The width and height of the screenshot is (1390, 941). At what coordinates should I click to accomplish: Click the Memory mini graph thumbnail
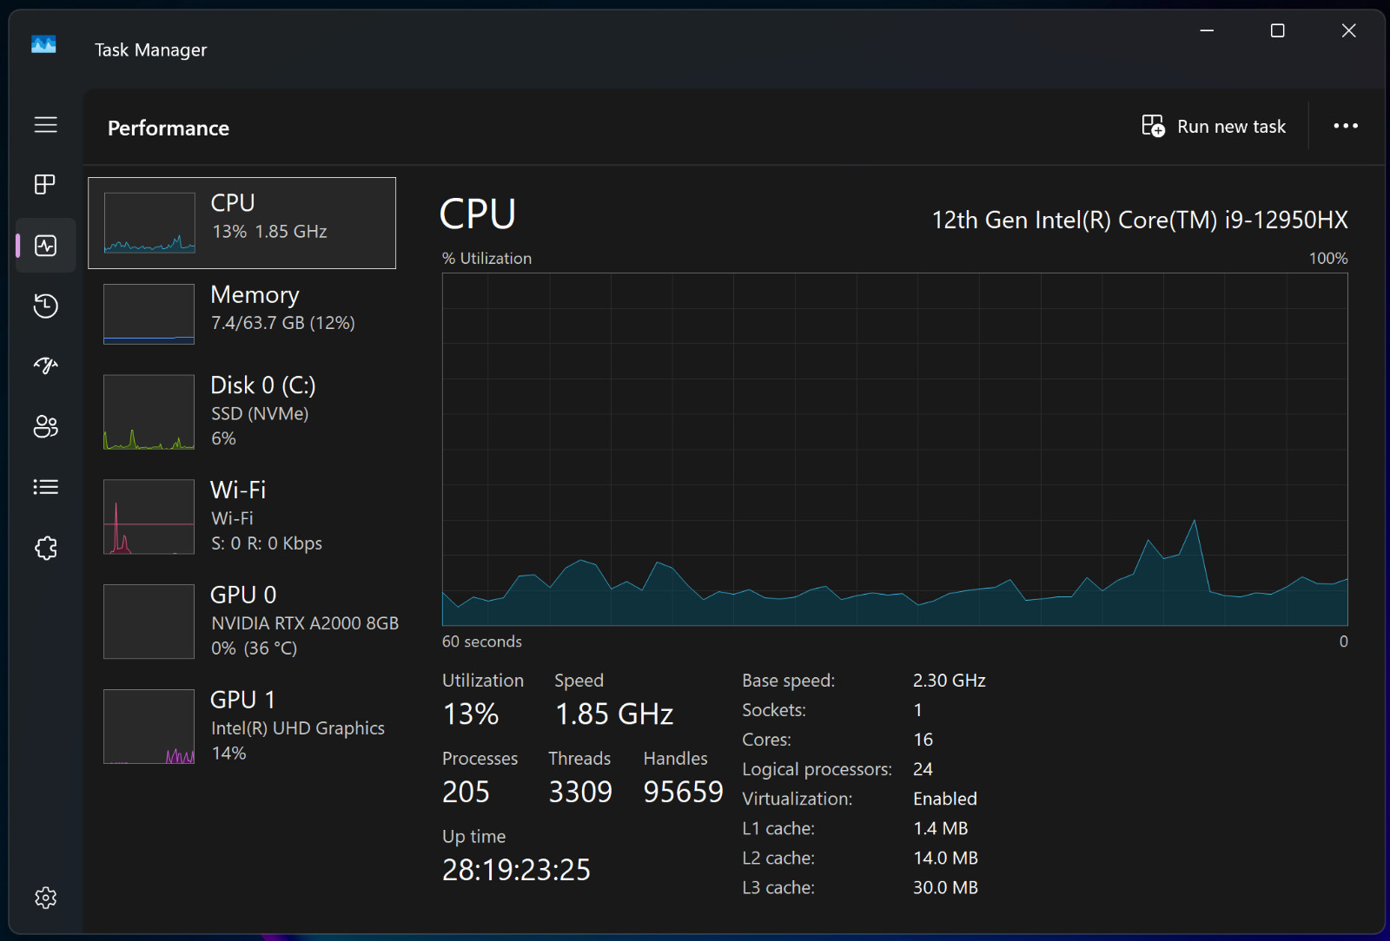tap(149, 314)
